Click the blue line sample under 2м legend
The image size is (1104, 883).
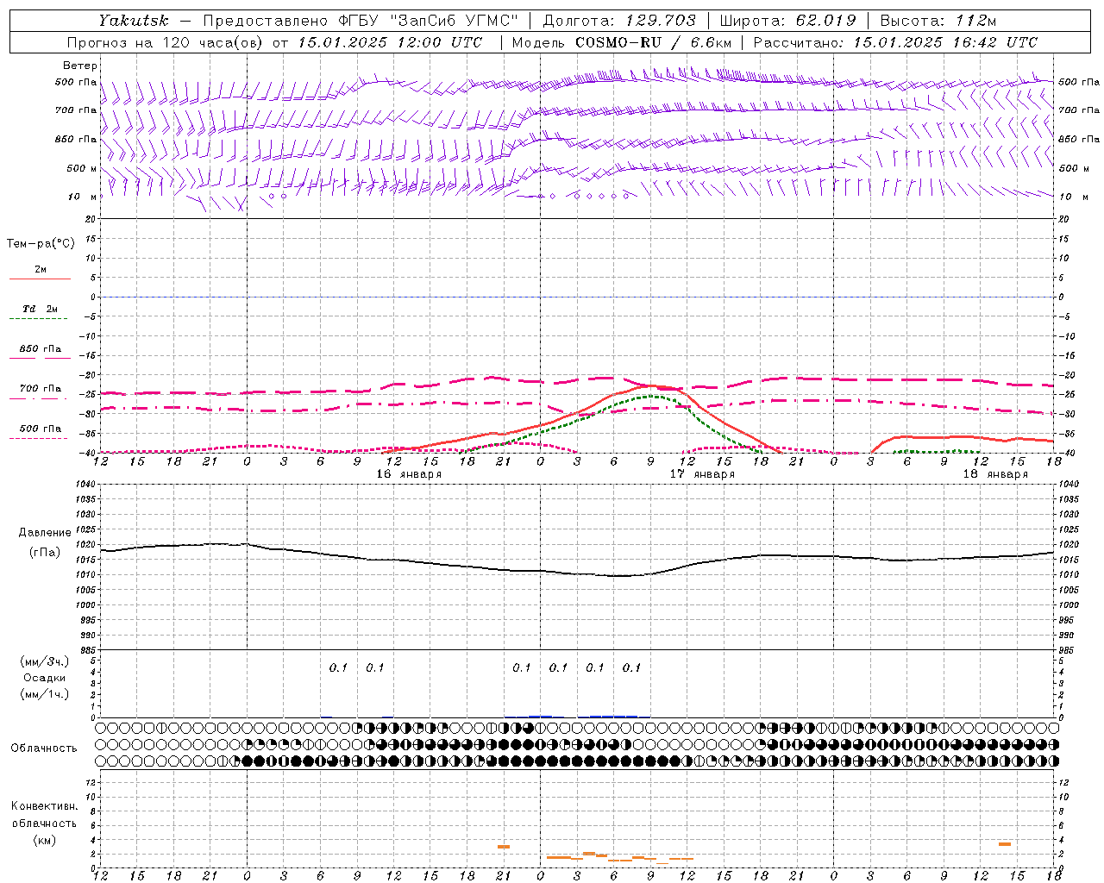tap(40, 279)
